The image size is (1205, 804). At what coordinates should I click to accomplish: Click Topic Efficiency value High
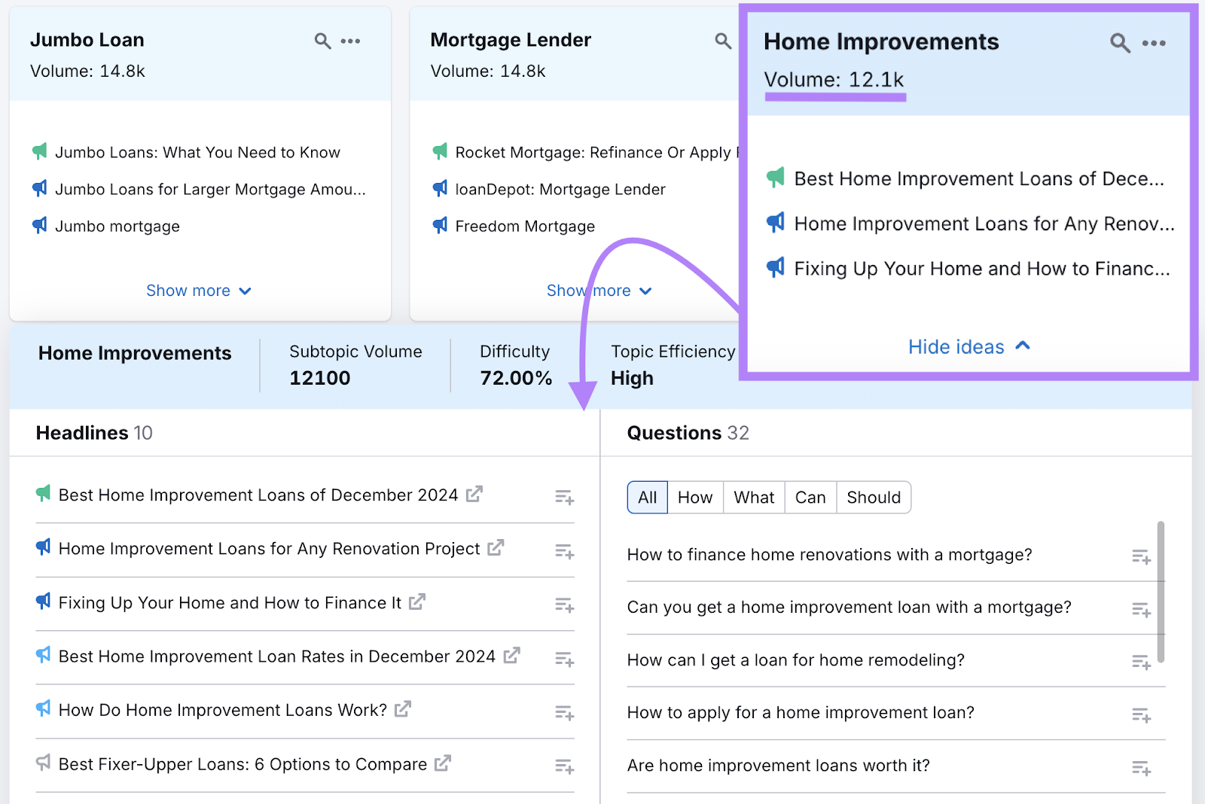632,378
